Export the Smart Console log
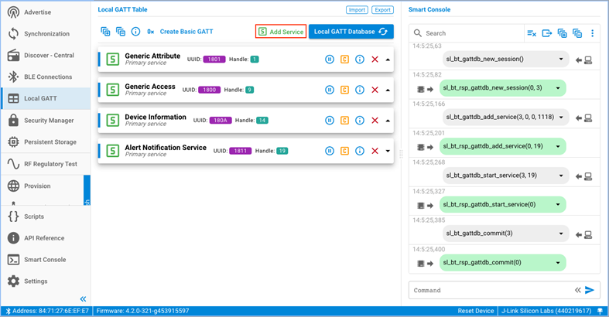The image size is (609, 317). pos(547,33)
